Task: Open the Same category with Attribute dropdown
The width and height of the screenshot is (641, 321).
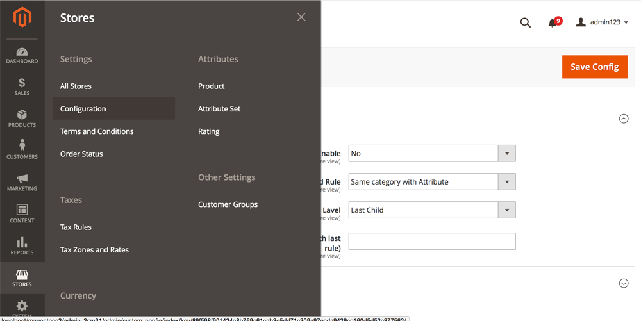Action: point(431,182)
